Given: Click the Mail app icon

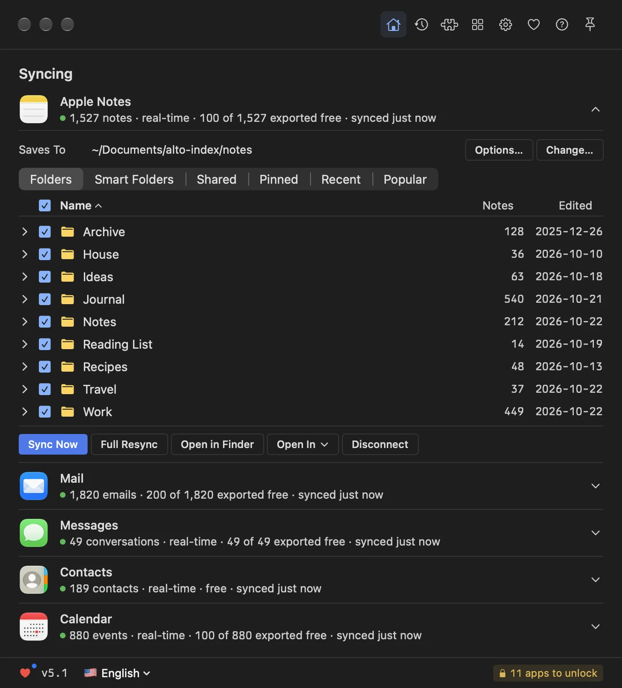Looking at the screenshot, I should pyautogui.click(x=34, y=486).
